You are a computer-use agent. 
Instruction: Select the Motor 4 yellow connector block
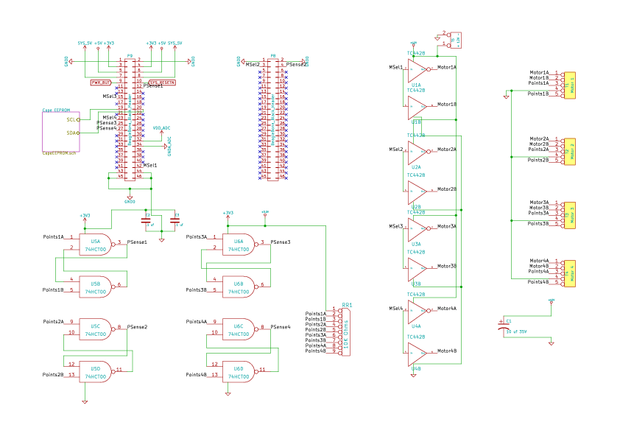point(570,273)
